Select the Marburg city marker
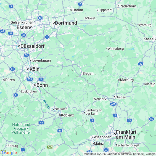Viewport: 156px width, 156px height. [x=119, y=80]
